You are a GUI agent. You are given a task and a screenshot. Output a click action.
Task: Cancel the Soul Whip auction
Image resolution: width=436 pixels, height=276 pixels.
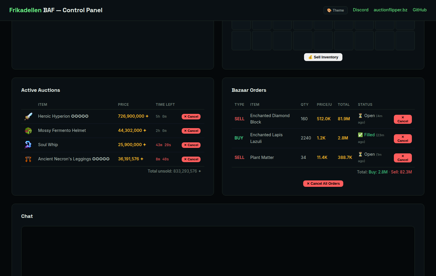click(x=191, y=145)
